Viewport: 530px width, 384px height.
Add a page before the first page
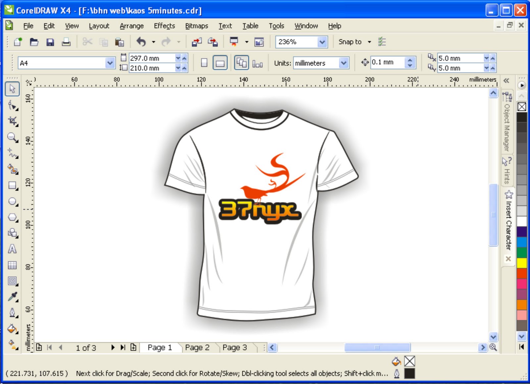(x=39, y=347)
